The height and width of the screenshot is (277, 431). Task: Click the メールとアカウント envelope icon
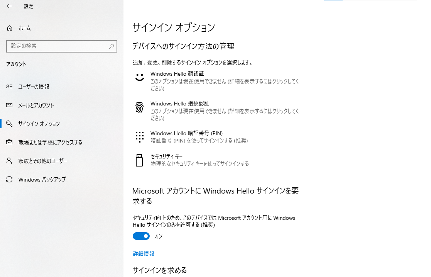coord(9,105)
